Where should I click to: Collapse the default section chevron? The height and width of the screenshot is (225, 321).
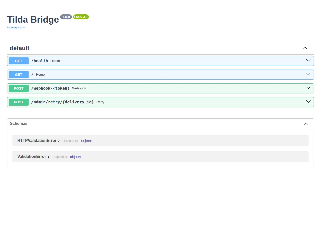(305, 48)
